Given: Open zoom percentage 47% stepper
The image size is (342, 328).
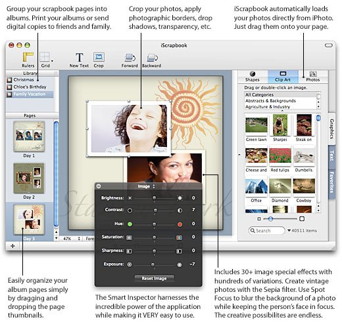Looking at the screenshot, I should click(x=79, y=239).
